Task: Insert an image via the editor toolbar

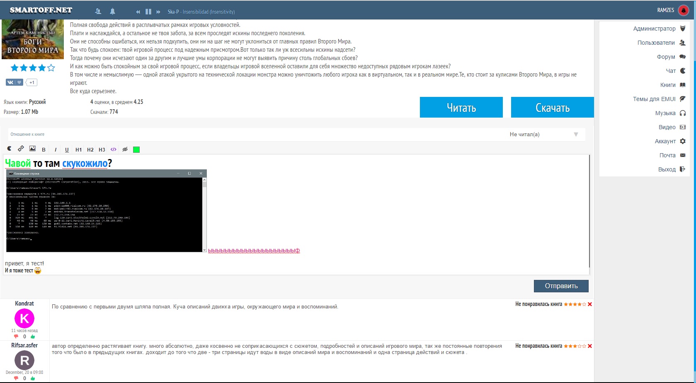Action: coord(32,149)
